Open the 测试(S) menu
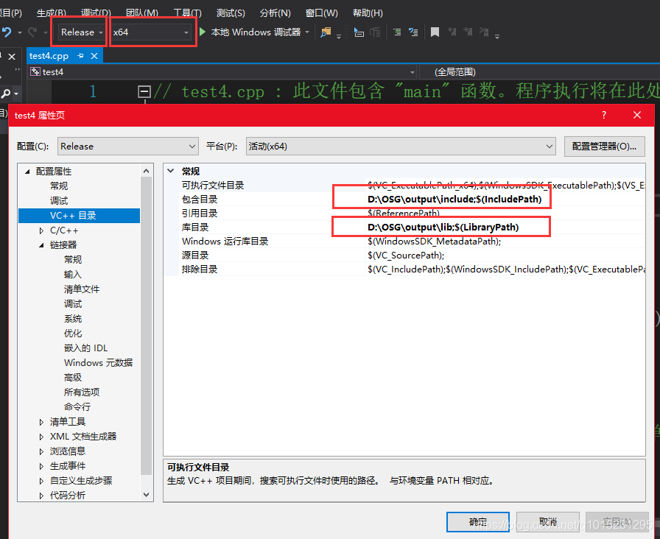660x539 pixels. pos(231,13)
